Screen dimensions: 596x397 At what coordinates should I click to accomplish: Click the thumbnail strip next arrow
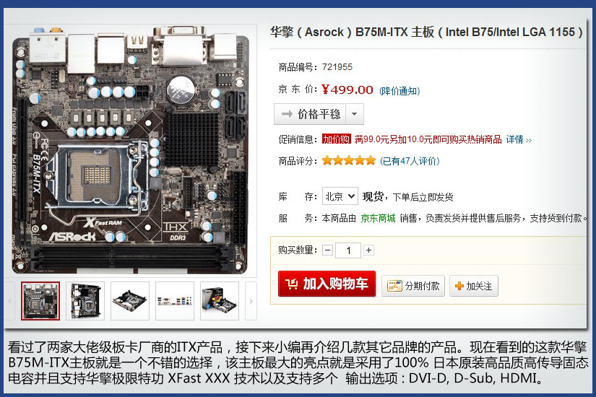(251, 301)
